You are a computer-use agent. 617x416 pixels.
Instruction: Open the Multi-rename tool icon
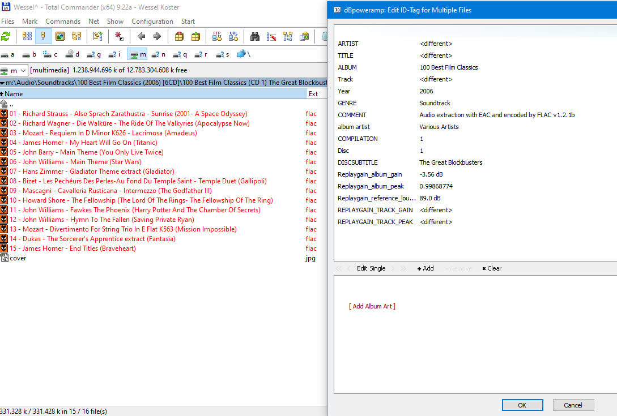click(x=271, y=37)
